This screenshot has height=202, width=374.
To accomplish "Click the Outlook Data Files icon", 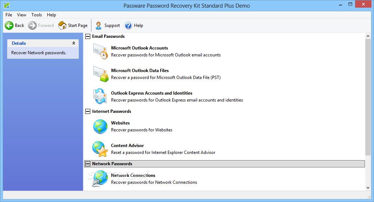I will [x=101, y=74].
